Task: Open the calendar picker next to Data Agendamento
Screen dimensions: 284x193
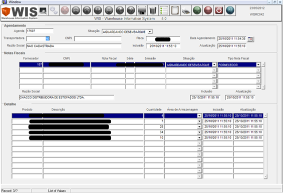Action: [250, 39]
